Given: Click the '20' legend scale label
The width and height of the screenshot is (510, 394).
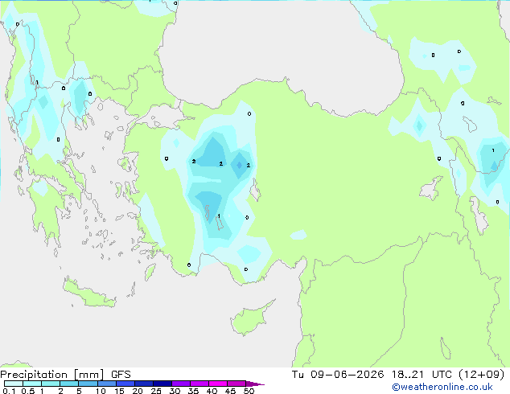Looking at the screenshot, I should pos(138,391).
